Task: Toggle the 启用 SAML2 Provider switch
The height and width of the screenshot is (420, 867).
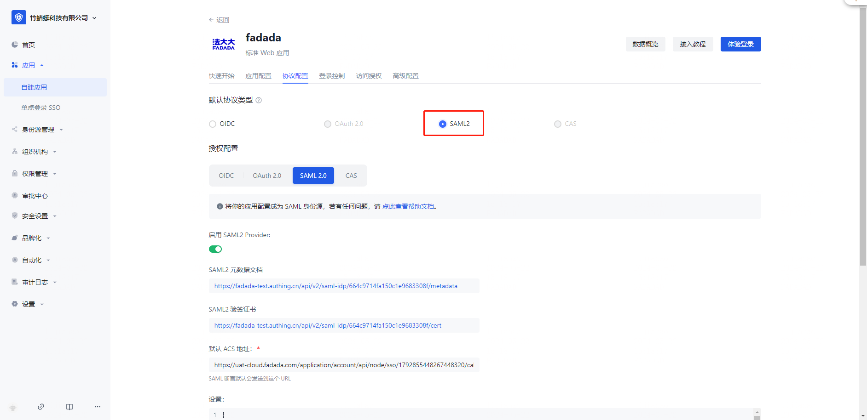Action: [215, 249]
